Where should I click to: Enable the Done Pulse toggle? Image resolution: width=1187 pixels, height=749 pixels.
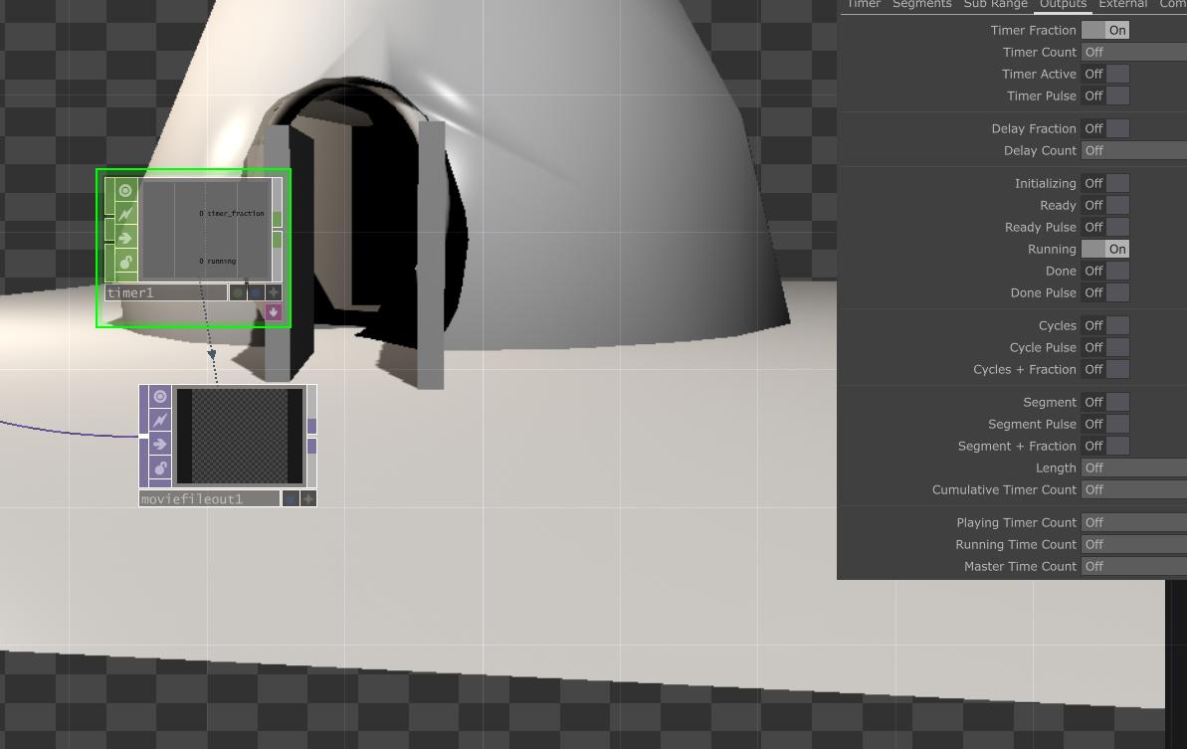point(1105,292)
